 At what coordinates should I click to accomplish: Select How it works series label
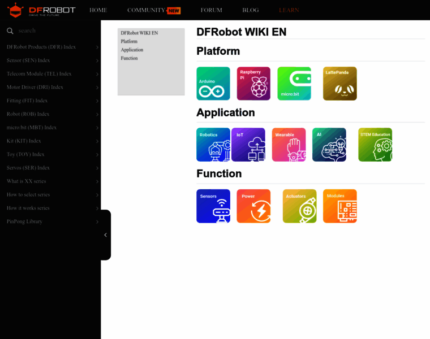(28, 208)
